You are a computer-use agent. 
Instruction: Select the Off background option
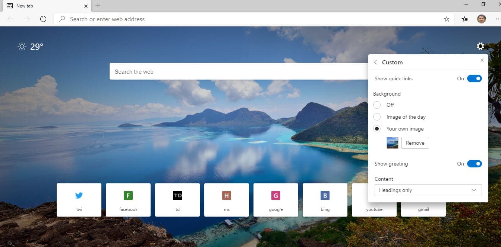[377, 105]
